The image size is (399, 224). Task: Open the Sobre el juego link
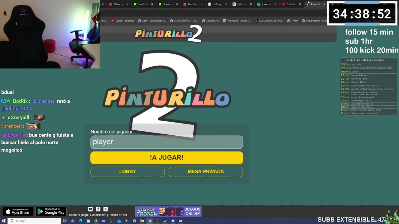point(78,215)
